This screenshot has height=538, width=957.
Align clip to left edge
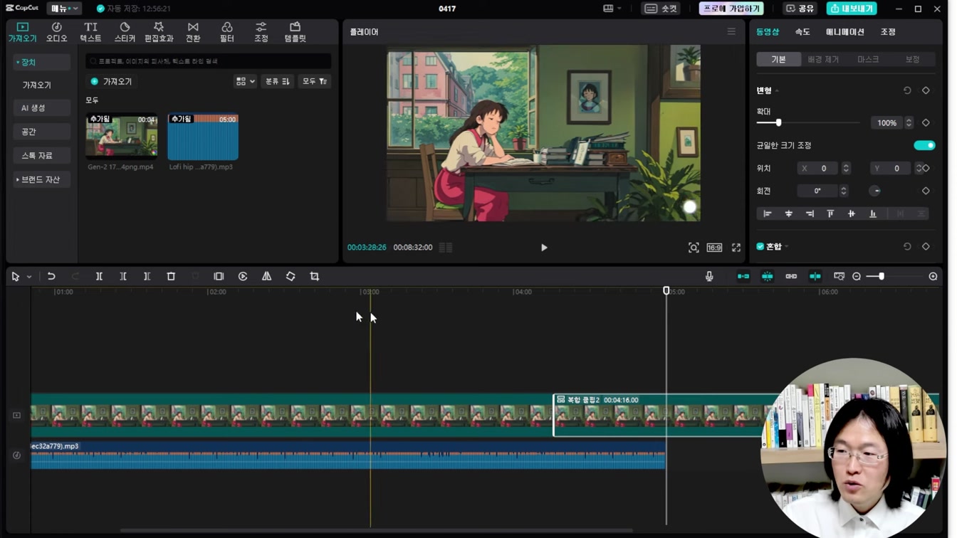click(x=768, y=213)
